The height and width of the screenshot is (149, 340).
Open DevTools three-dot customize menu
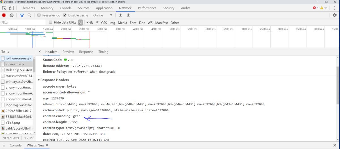point(335,8)
